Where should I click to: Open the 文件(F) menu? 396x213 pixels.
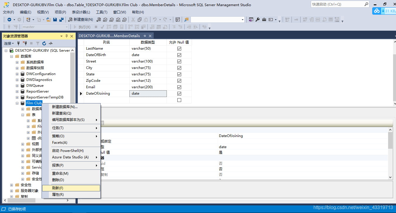click(x=8, y=12)
